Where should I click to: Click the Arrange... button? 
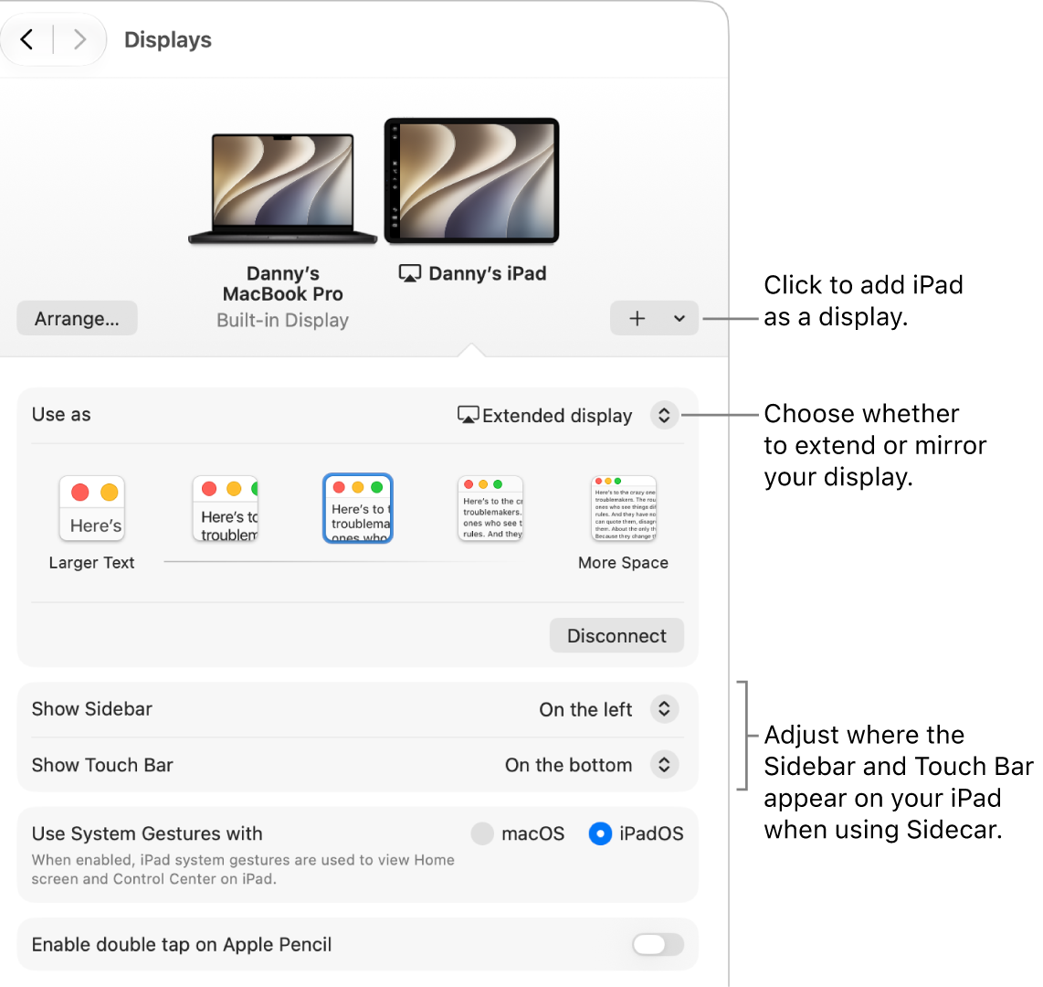[77, 318]
